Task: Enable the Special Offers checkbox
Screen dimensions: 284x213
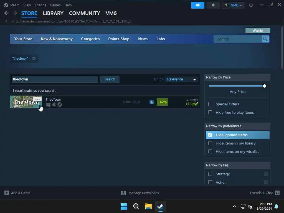Action: click(x=210, y=104)
